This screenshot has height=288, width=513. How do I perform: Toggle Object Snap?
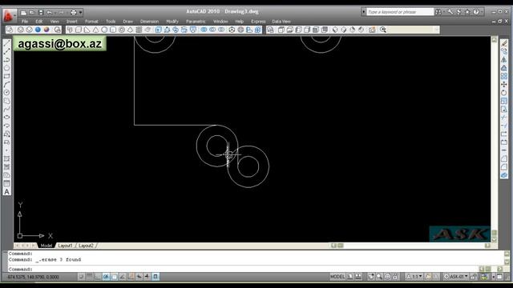114,277
